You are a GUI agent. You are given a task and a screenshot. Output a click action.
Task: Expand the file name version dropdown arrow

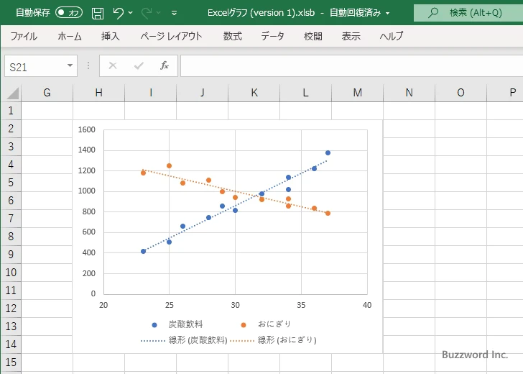388,13
